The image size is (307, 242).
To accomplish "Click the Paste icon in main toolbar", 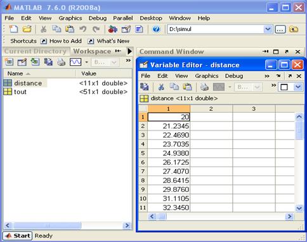I will [70, 29].
